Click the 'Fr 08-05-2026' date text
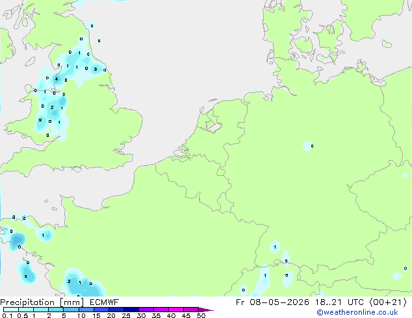The image size is (412, 318). point(272,302)
